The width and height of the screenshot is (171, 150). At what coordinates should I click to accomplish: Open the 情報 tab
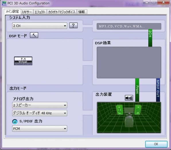(82, 12)
